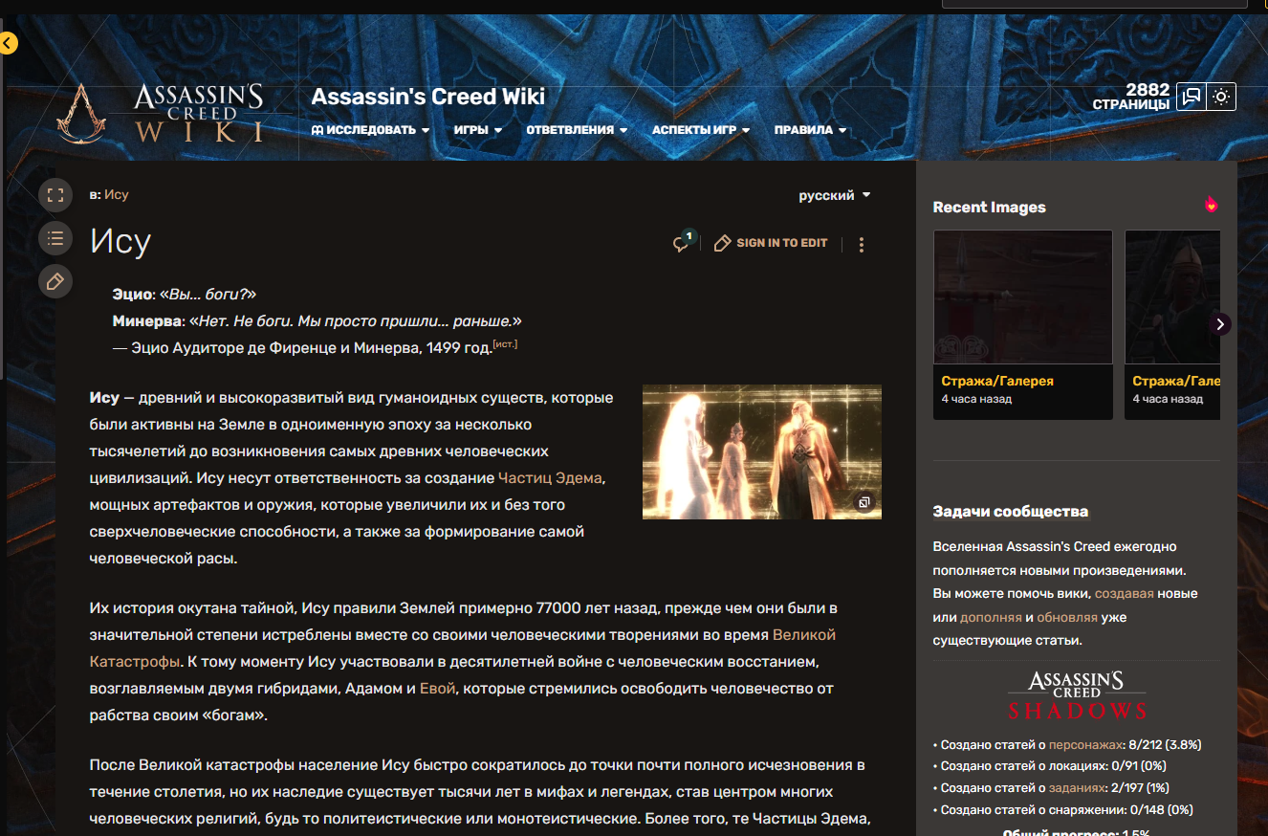Follow the обновляя link
Screen dimensions: 1268x836
(x=1066, y=618)
